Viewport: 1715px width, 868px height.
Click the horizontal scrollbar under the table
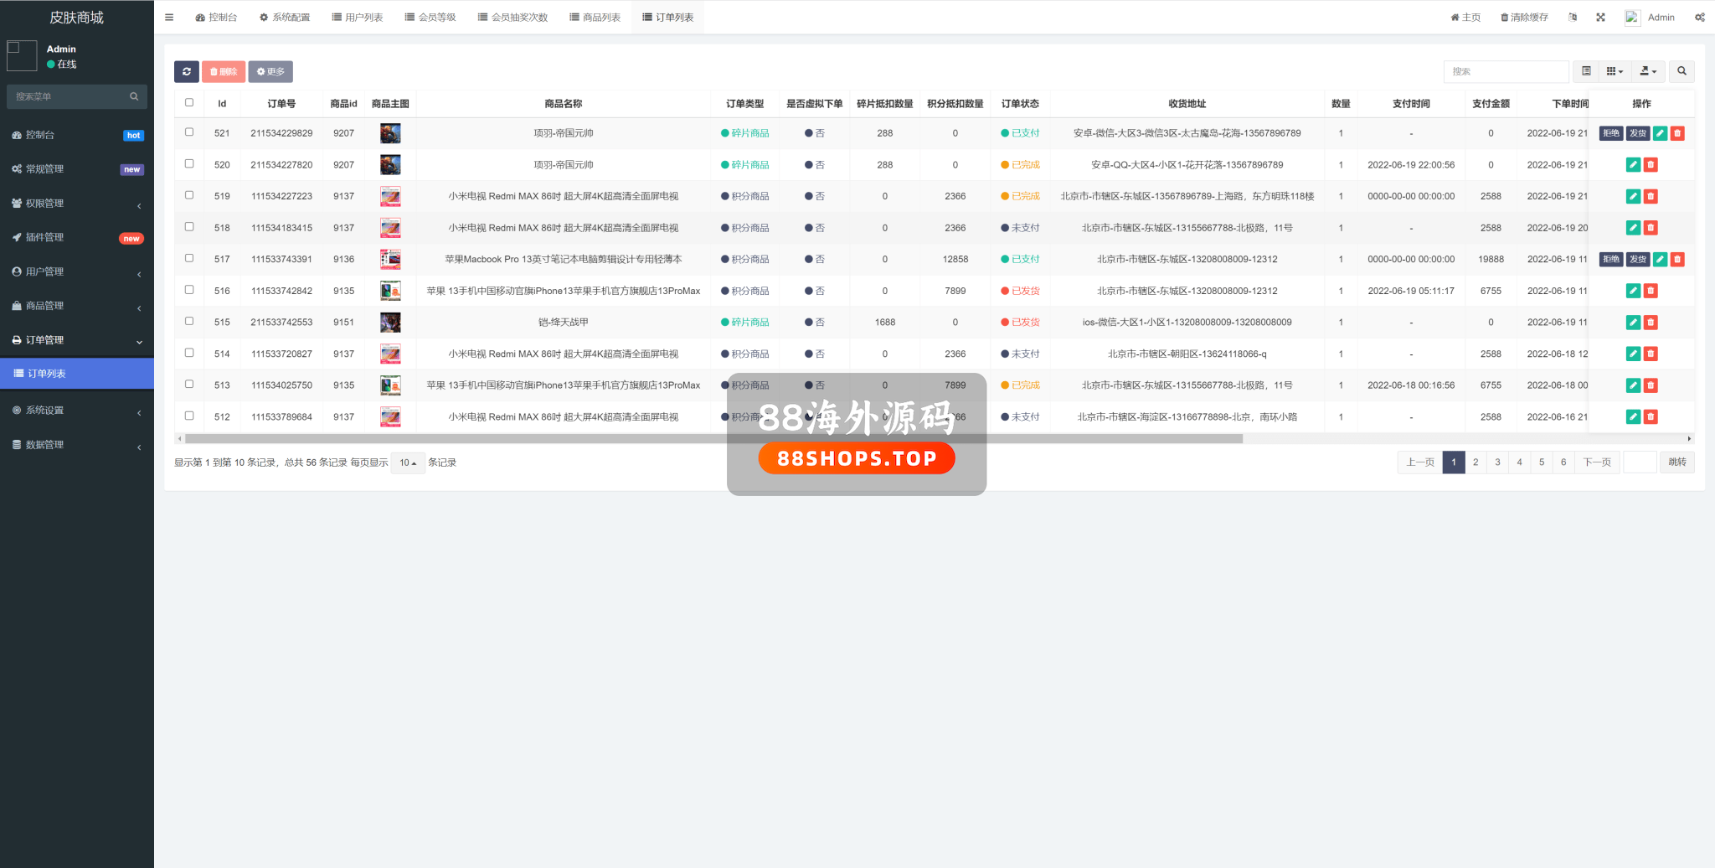coord(712,438)
